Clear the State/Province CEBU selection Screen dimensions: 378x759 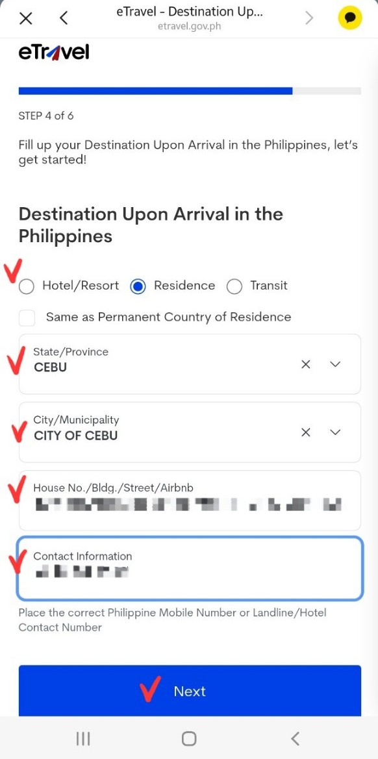pyautogui.click(x=306, y=364)
